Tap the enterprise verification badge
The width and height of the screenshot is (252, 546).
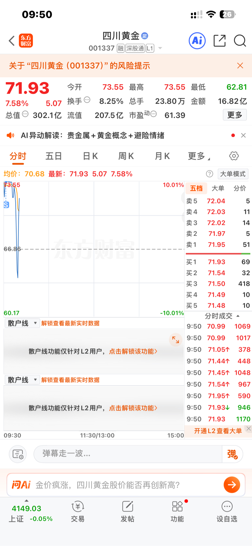[x=145, y=36]
